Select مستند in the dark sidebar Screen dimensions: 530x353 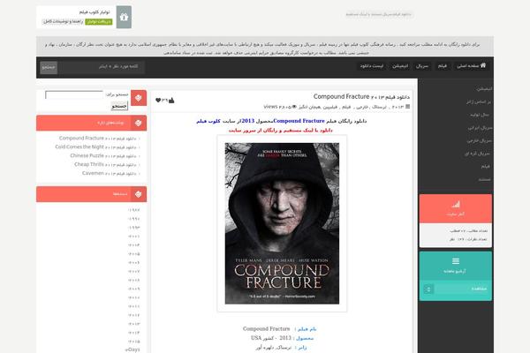(484, 179)
